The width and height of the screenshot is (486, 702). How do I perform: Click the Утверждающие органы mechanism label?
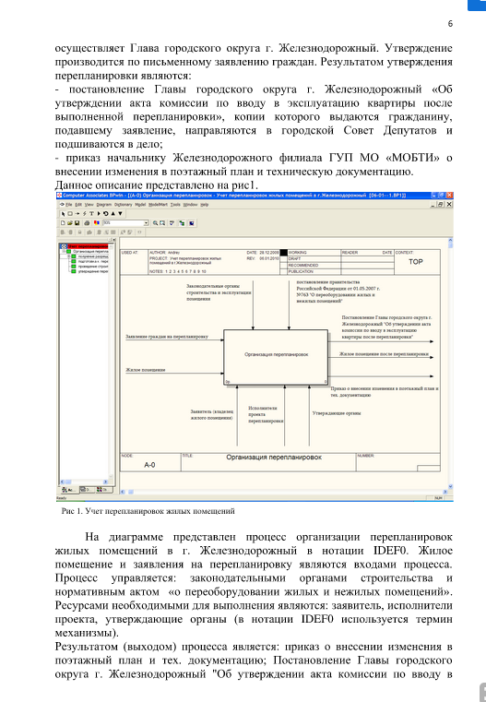pyautogui.click(x=337, y=412)
